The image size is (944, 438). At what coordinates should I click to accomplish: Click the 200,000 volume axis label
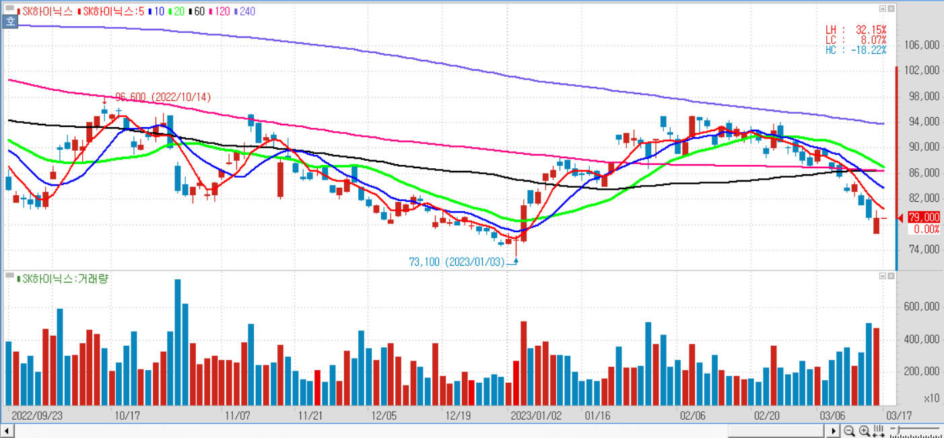pos(923,371)
